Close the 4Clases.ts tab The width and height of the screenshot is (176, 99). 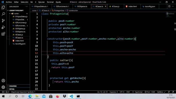click(106, 6)
